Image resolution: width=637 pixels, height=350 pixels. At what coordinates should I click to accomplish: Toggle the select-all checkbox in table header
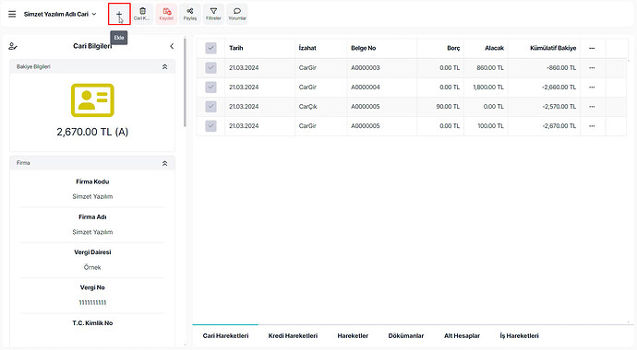click(210, 48)
